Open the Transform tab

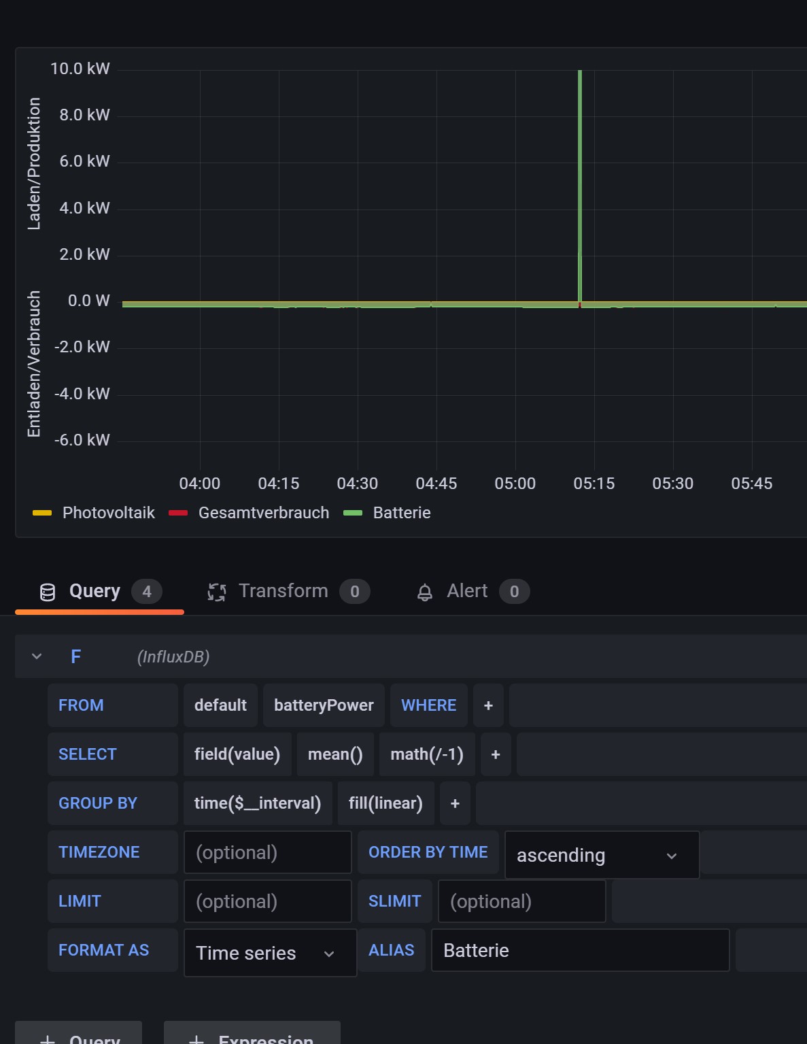coord(283,591)
